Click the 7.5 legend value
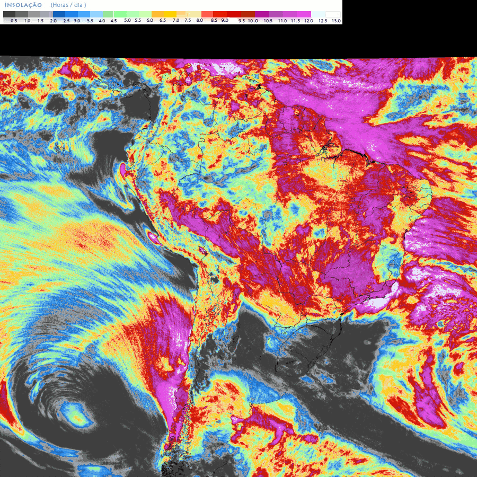Screen dimensions: 477x477 (x=188, y=20)
